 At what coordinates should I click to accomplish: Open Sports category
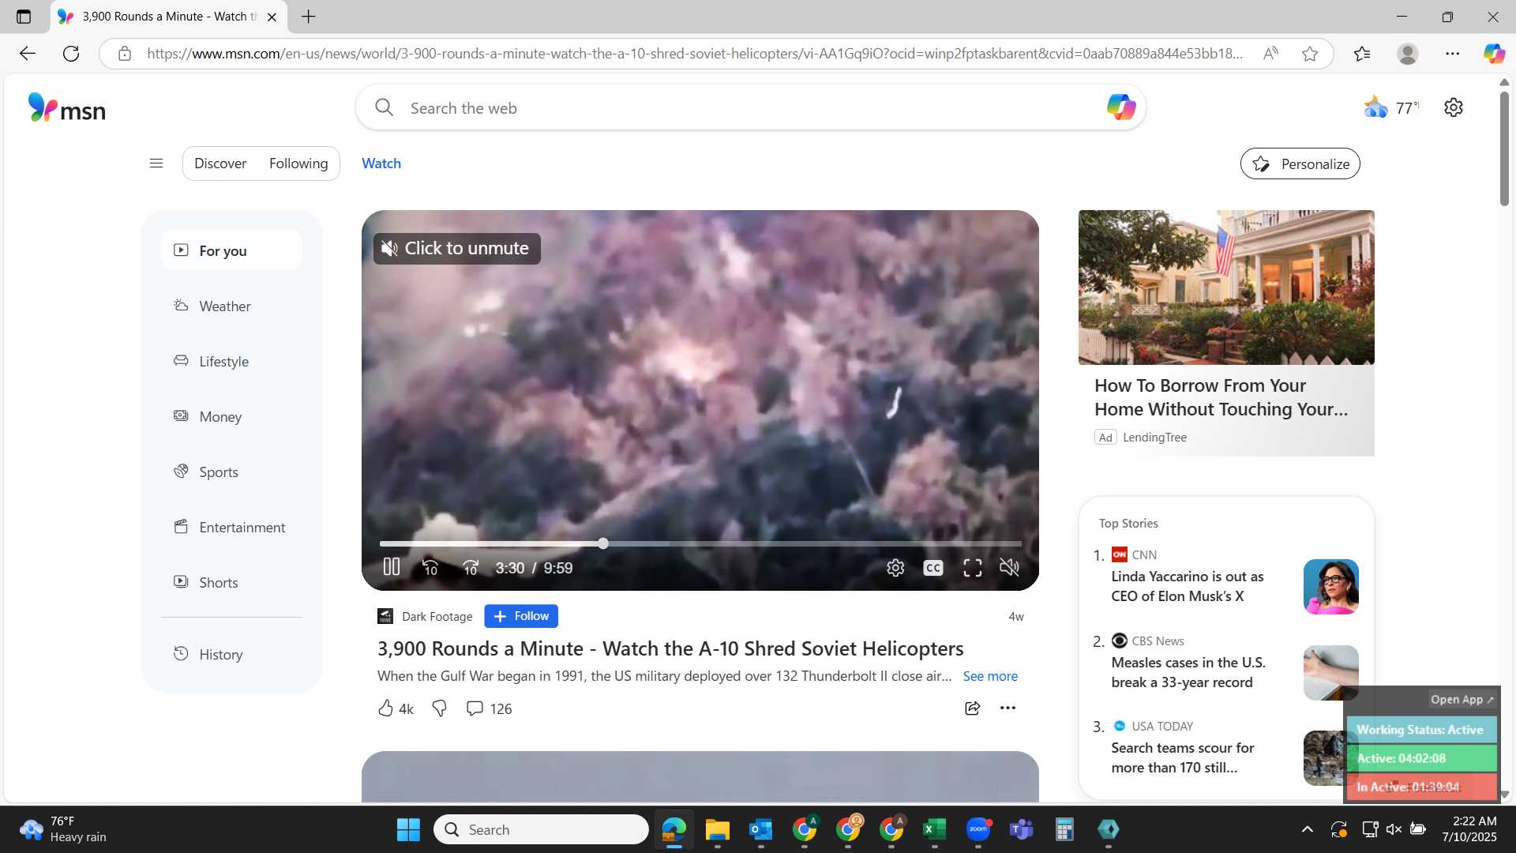pos(231,472)
